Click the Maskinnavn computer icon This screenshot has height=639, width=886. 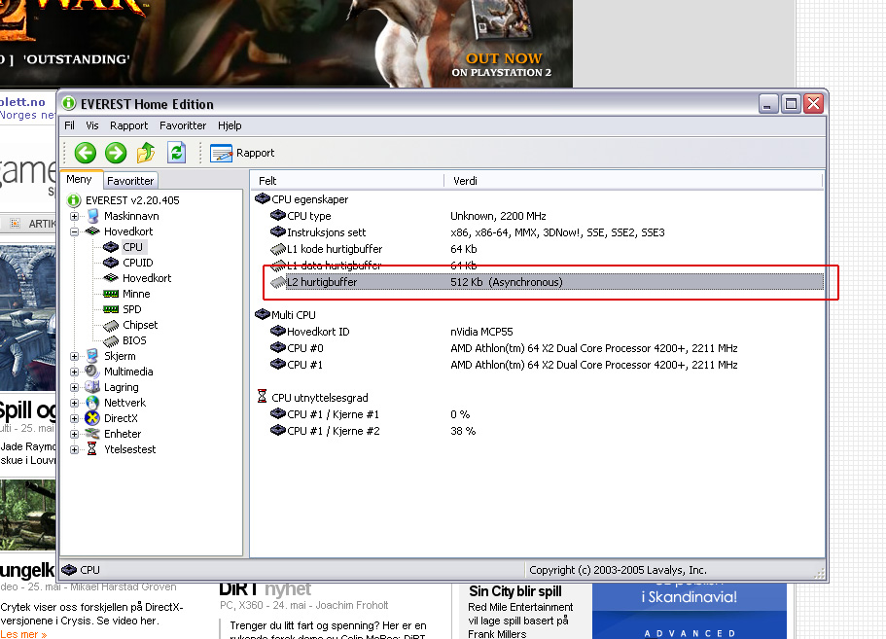click(93, 216)
